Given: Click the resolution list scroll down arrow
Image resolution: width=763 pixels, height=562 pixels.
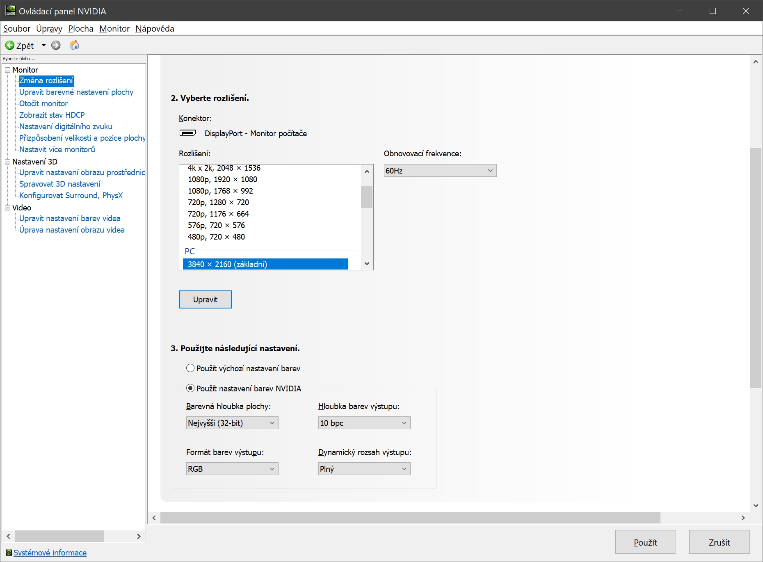Looking at the screenshot, I should tap(367, 263).
